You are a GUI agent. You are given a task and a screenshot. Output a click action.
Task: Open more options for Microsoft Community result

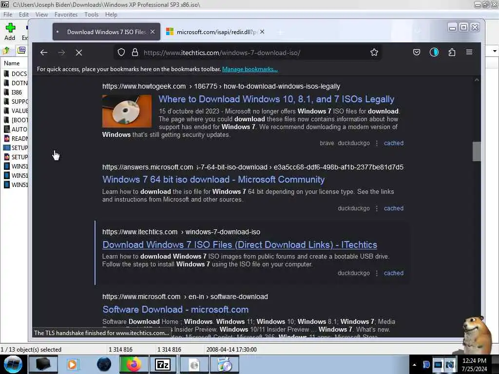[x=377, y=208]
